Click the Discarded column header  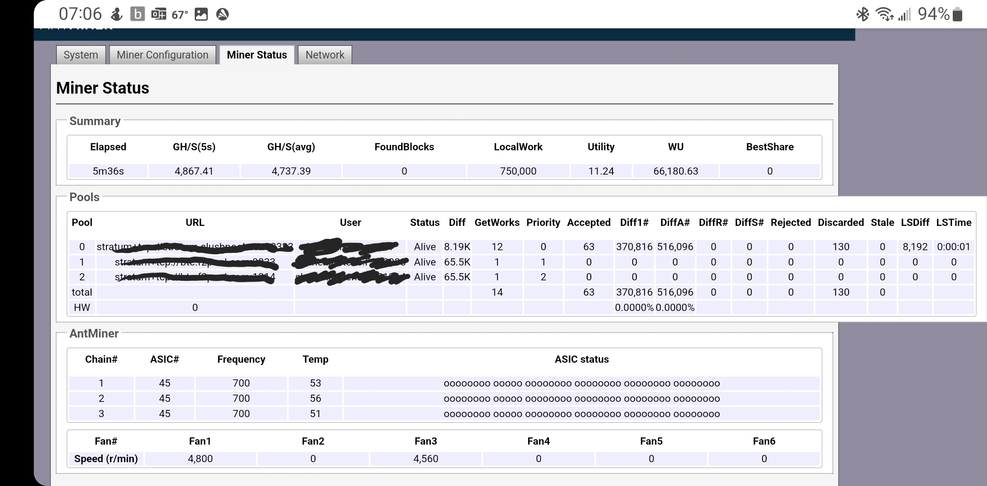point(841,222)
